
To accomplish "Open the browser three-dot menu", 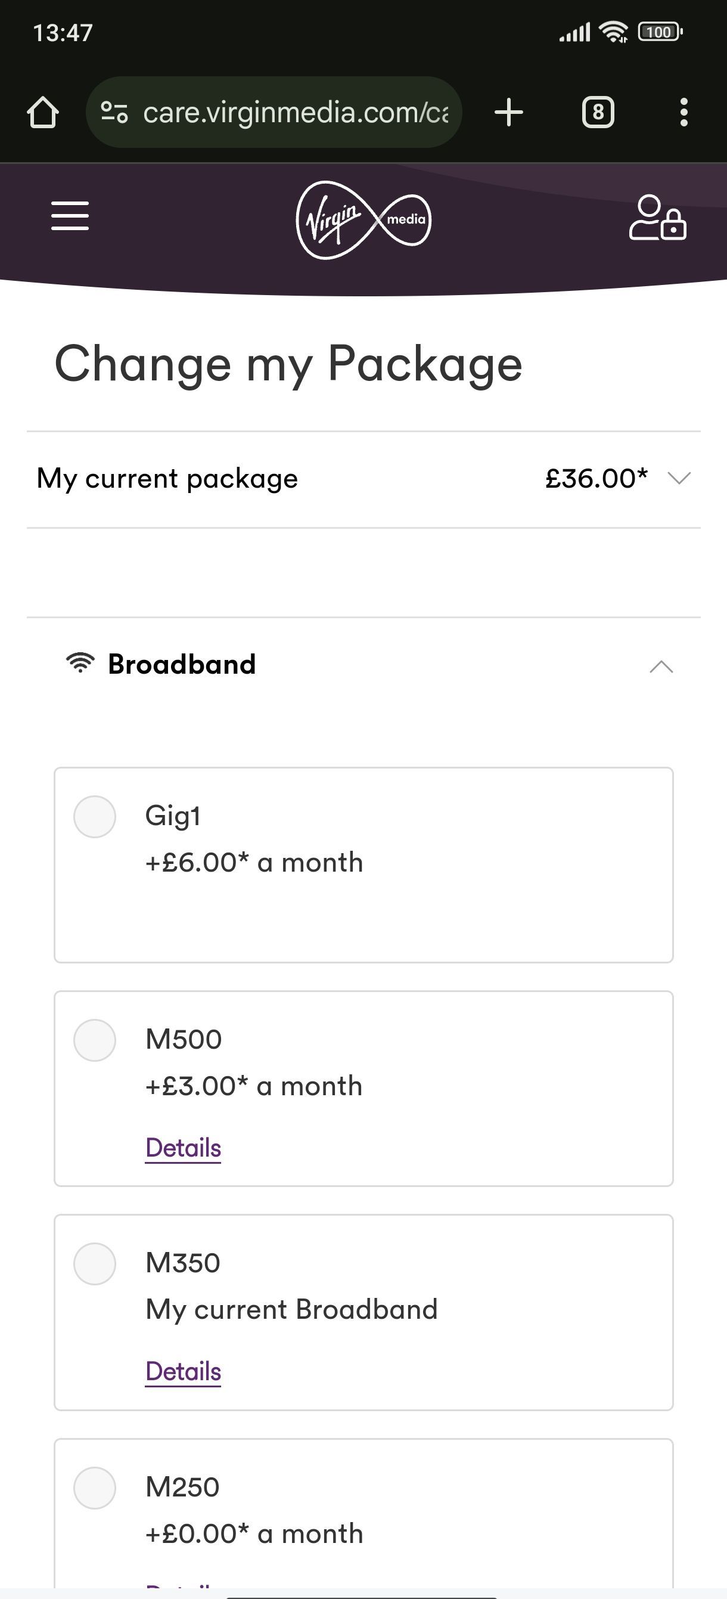I will coord(683,112).
